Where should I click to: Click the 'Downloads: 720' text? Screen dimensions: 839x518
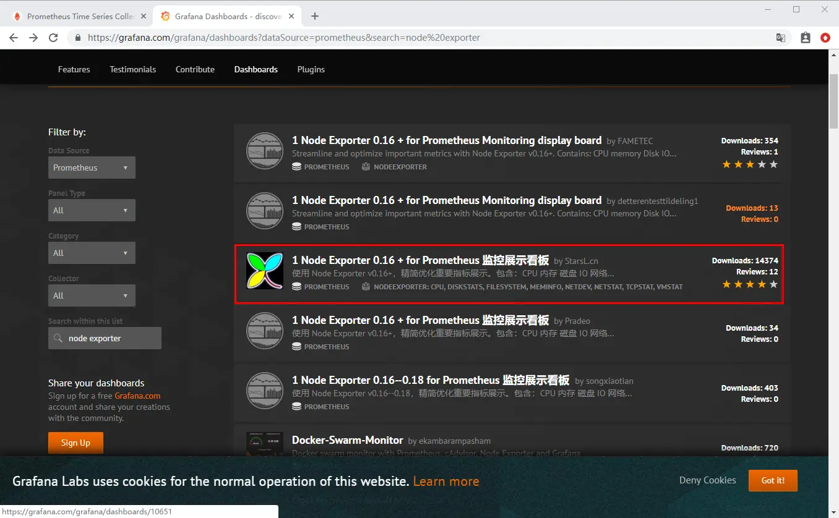pyautogui.click(x=750, y=448)
